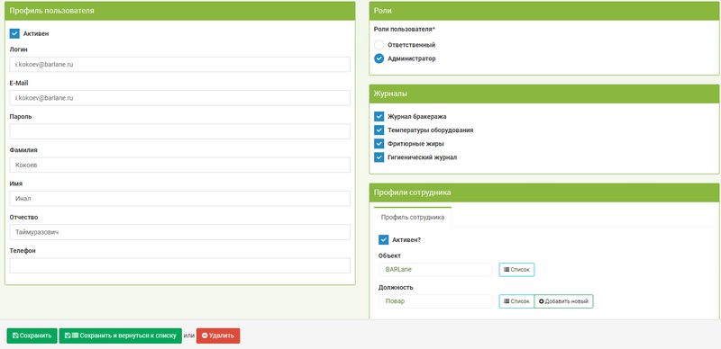Focus the Пароль input field
The width and height of the screenshot is (721, 349).
point(179,131)
